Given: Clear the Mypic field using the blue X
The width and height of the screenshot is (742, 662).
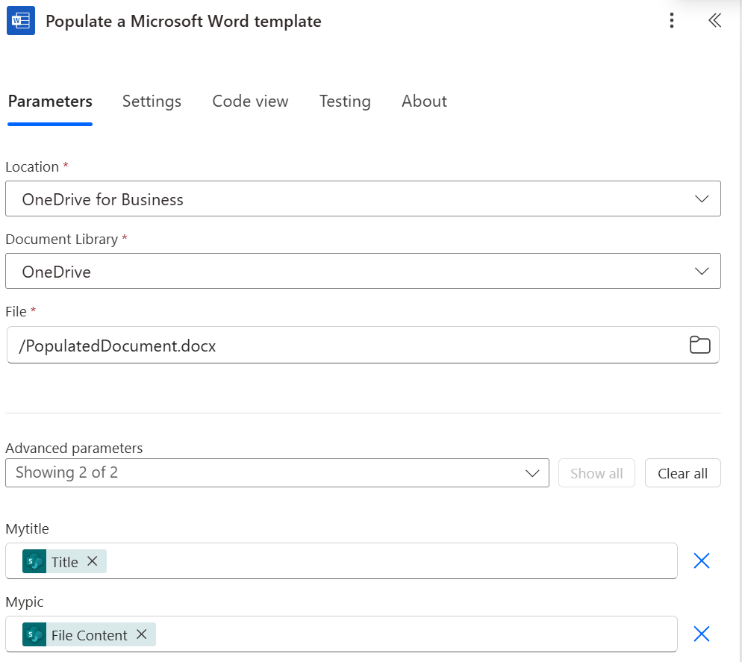Looking at the screenshot, I should point(701,634).
